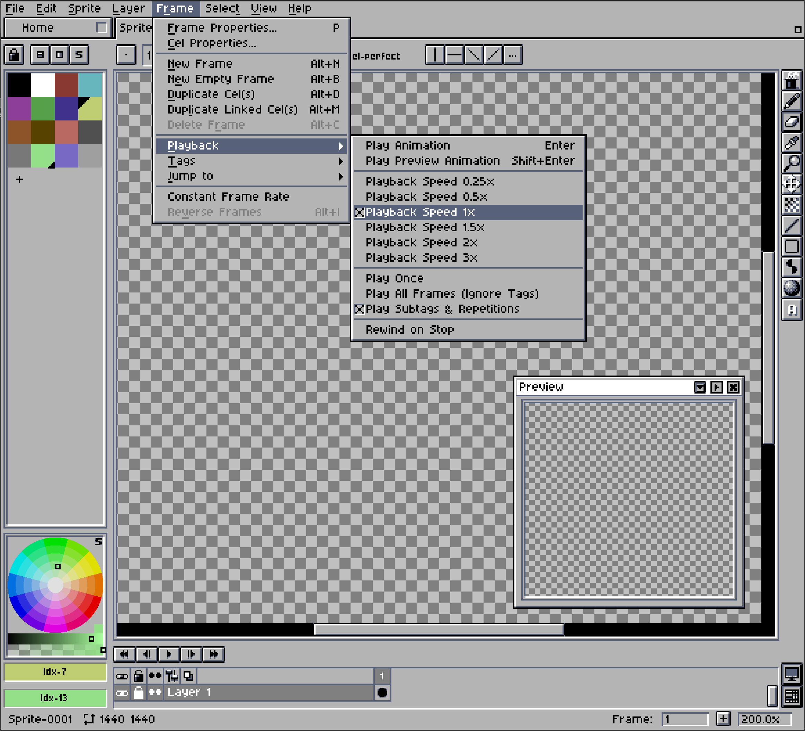Enable Play Once option
The image size is (805, 731).
point(468,279)
